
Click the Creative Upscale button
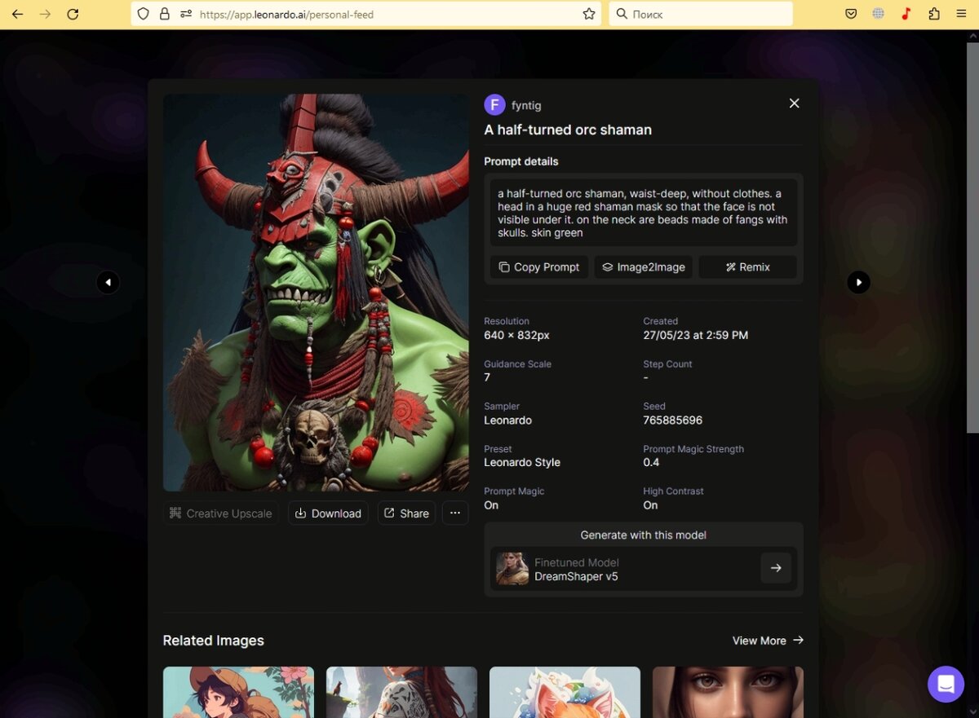click(x=220, y=513)
